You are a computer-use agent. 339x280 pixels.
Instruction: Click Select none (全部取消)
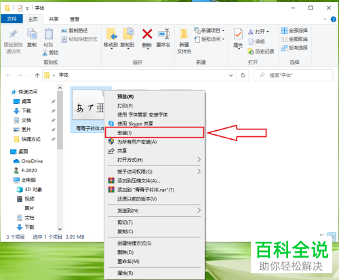pyautogui.click(x=294, y=39)
